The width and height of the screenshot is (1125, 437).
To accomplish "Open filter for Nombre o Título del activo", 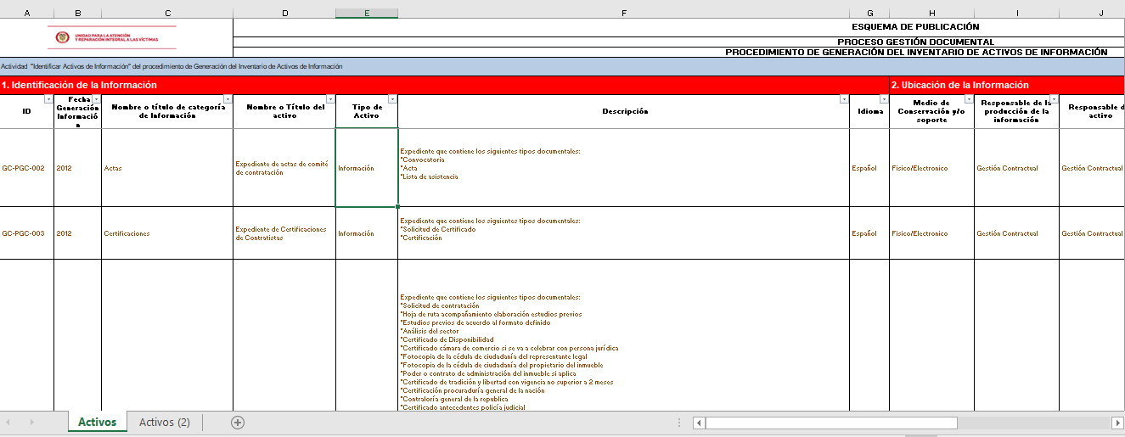I will coord(329,99).
